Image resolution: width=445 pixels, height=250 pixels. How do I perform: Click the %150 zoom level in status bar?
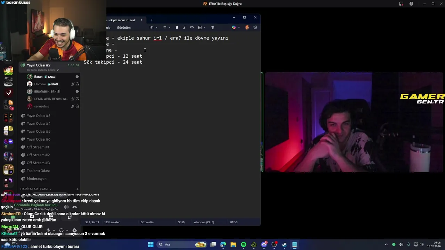[x=181, y=222]
